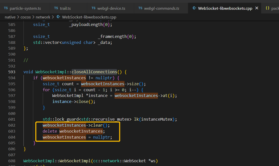Open the 'network' breadcrumb folder

click(x=43, y=17)
